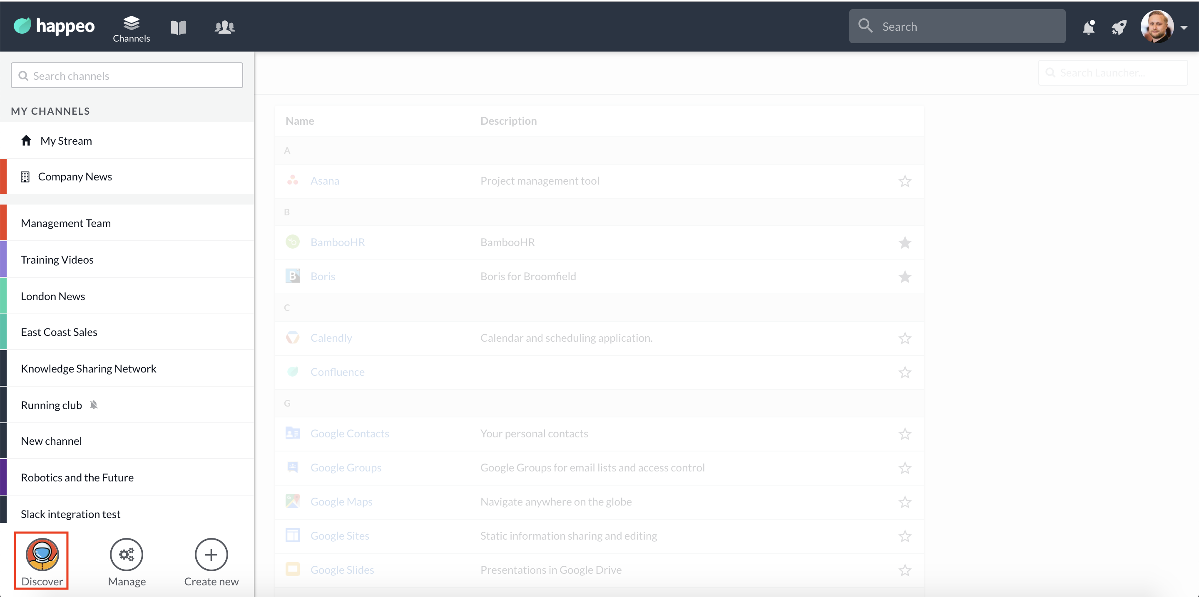1199x597 pixels.
Task: Open the rocket Launcher icon
Action: pos(1119,27)
